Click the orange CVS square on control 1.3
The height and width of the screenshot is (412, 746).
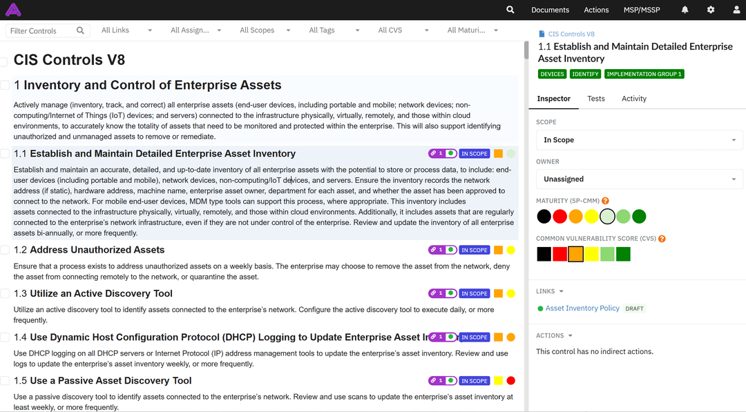point(498,293)
